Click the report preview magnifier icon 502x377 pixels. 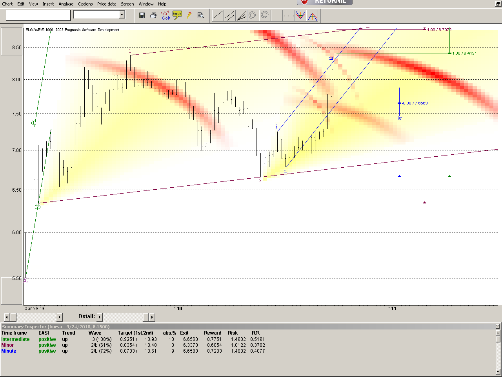[201, 15]
